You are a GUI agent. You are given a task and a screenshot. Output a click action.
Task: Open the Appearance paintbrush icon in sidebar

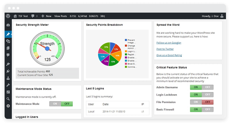pyautogui.click(x=8, y=64)
